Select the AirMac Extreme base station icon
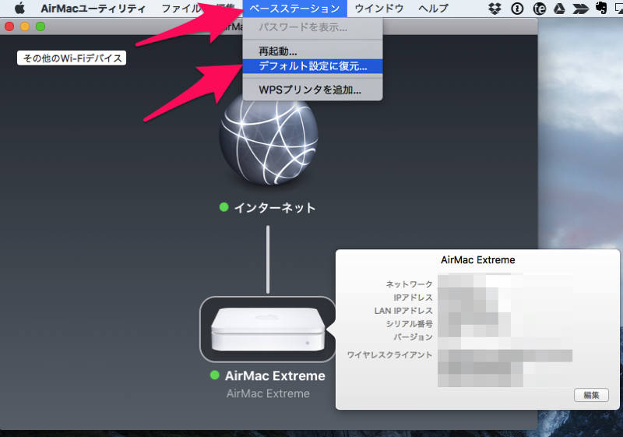 pyautogui.click(x=268, y=329)
